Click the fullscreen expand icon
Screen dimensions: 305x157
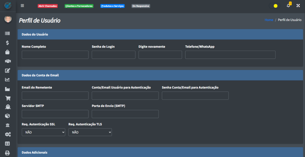(298, 6)
